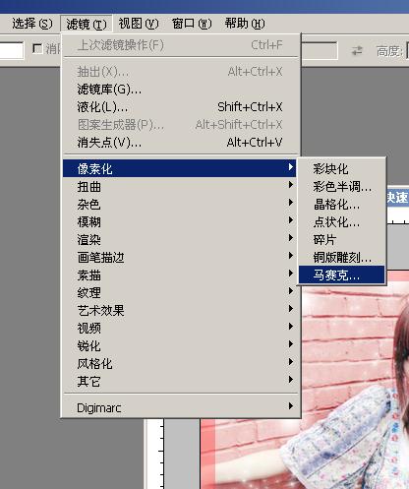Choose 铜版雕刻... filter
This screenshot has height=489, width=409.
pos(342,258)
